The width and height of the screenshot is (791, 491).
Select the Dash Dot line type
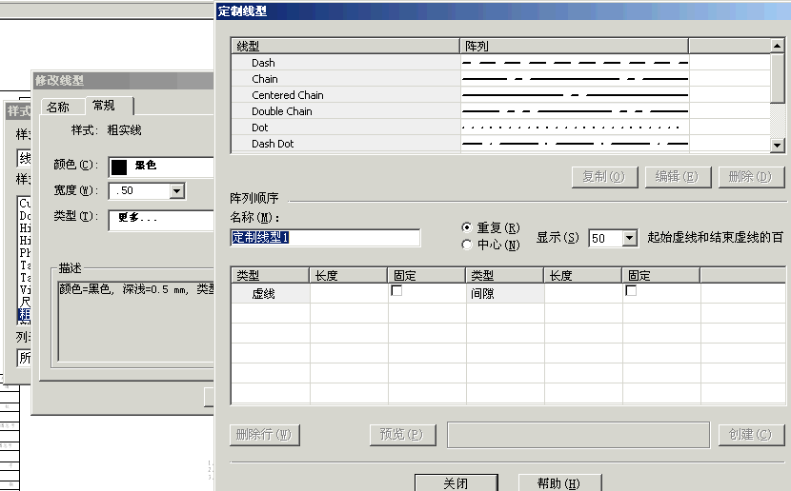tap(346, 144)
